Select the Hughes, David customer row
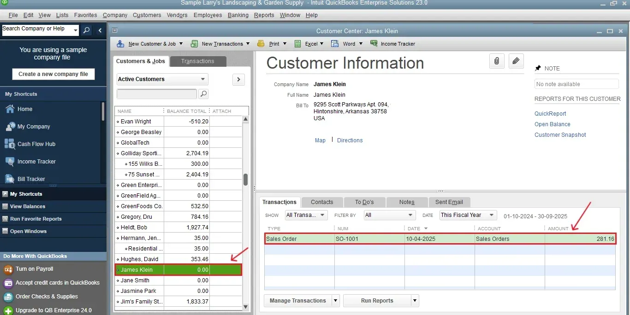This screenshot has height=315, width=630. click(178, 259)
